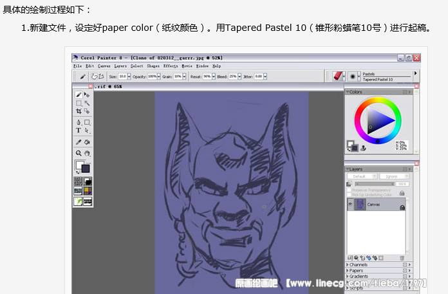Image resolution: width=448 pixels, height=294 pixels.
Task: Select the Text tool
Action: click(79, 131)
